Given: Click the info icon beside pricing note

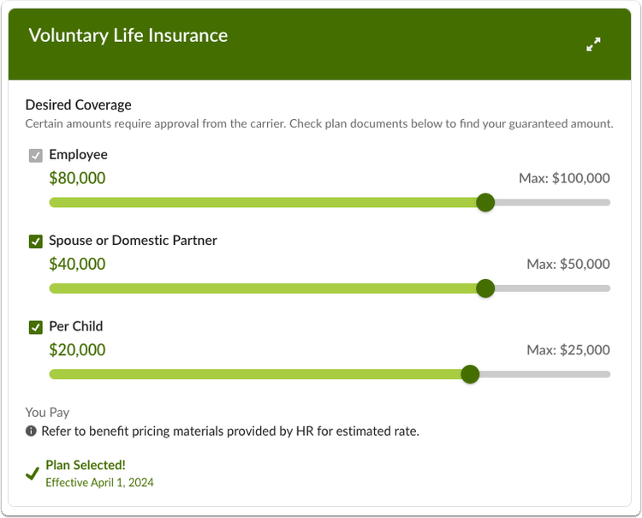Looking at the screenshot, I should pyautogui.click(x=31, y=431).
